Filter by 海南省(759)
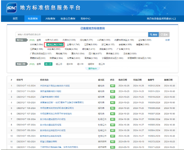The height and width of the screenshot is (150, 184). (61, 54)
